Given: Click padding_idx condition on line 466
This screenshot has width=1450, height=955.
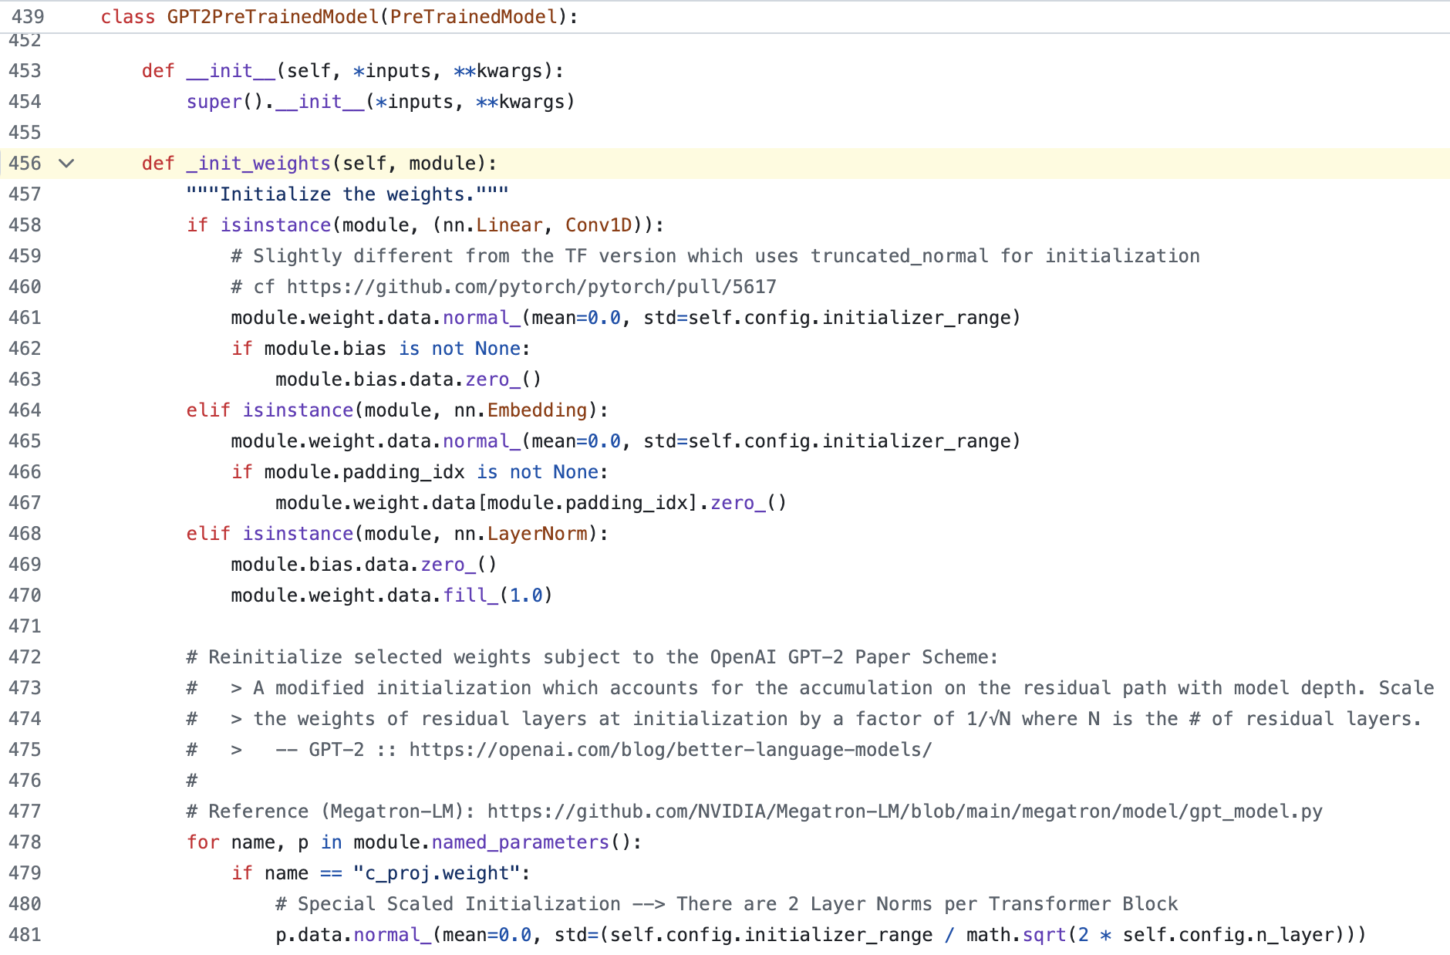Looking at the screenshot, I should pyautogui.click(x=420, y=472).
